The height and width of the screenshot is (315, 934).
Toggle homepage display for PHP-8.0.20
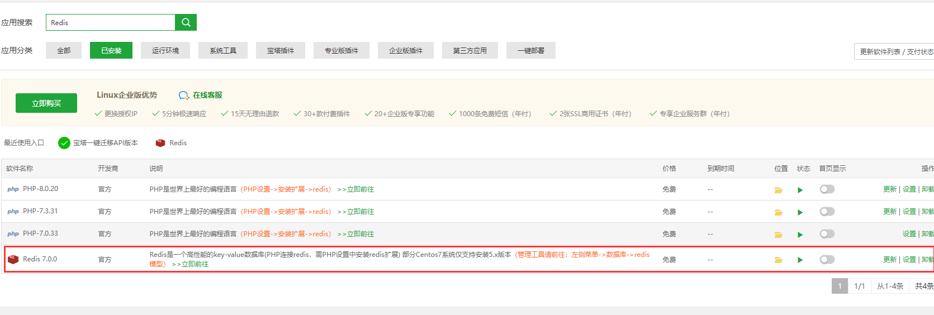coord(827,189)
